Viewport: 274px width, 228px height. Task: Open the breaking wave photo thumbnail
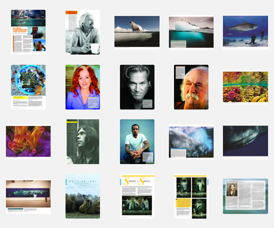pyautogui.click(x=191, y=142)
